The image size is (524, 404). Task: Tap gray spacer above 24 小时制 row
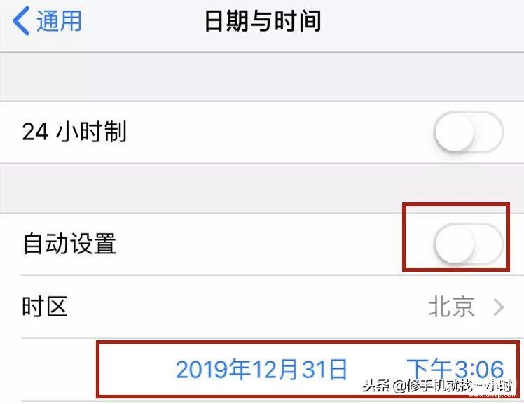(262, 76)
